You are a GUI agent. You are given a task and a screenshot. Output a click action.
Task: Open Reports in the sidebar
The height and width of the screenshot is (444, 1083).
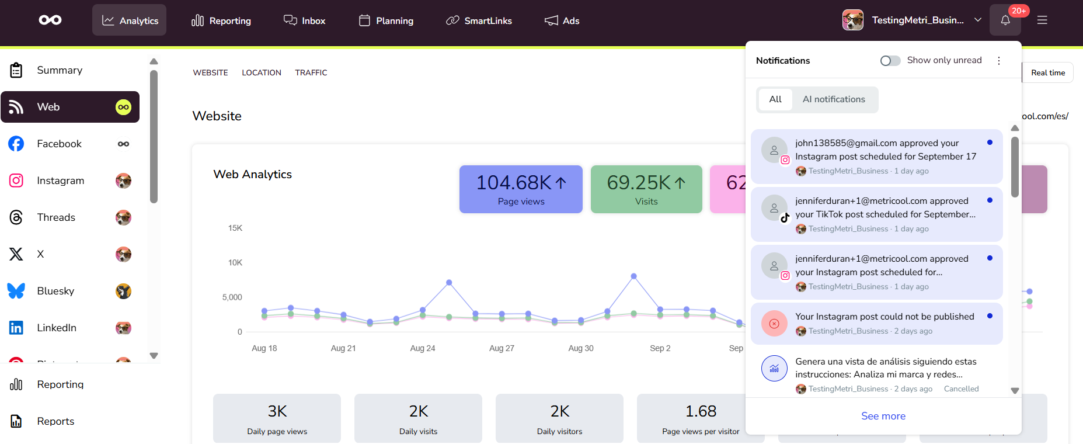(70, 421)
